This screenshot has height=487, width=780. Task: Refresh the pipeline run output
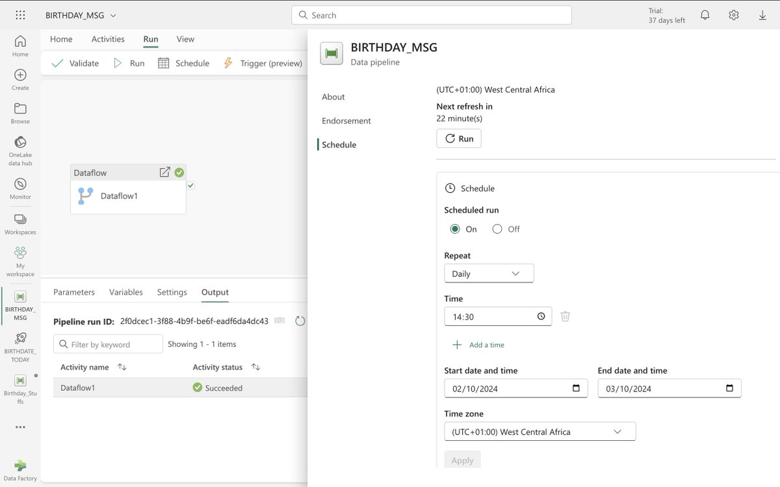point(300,321)
